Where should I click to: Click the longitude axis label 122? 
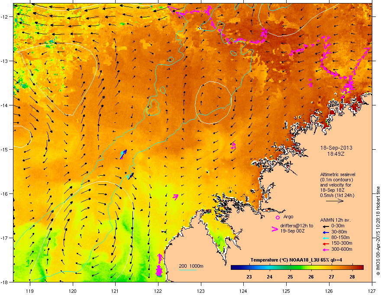click(x=158, y=291)
